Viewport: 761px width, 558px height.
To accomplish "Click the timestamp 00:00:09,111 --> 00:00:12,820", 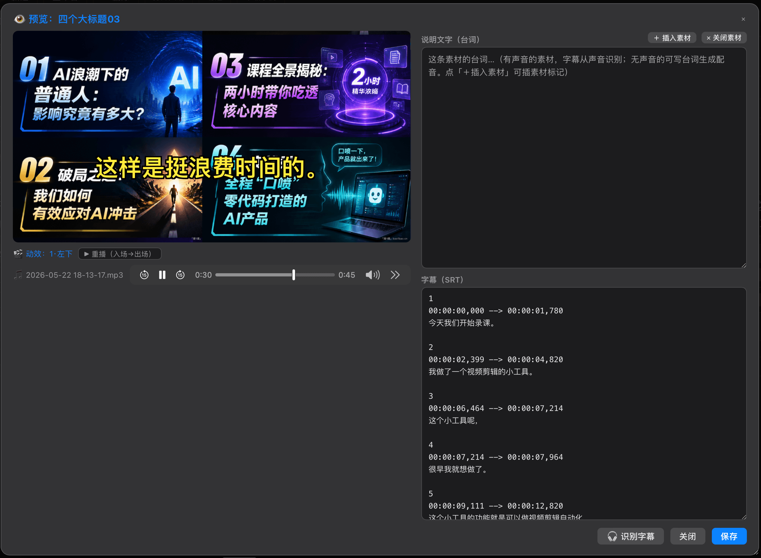I will coord(496,506).
